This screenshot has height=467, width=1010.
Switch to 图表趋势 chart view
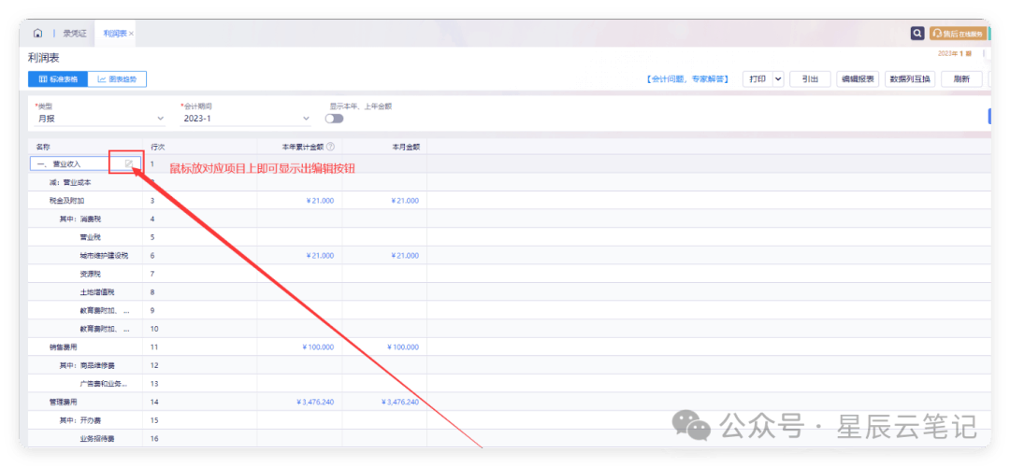click(x=117, y=79)
